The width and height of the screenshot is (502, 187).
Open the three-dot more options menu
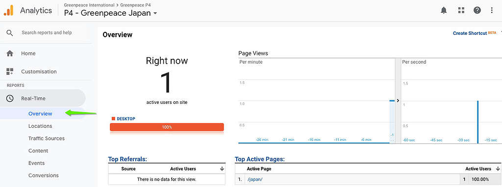coord(492,11)
